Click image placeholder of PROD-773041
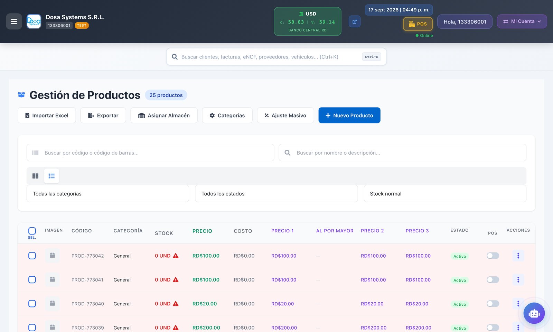Image resolution: width=553 pixels, height=332 pixels. [52, 279]
